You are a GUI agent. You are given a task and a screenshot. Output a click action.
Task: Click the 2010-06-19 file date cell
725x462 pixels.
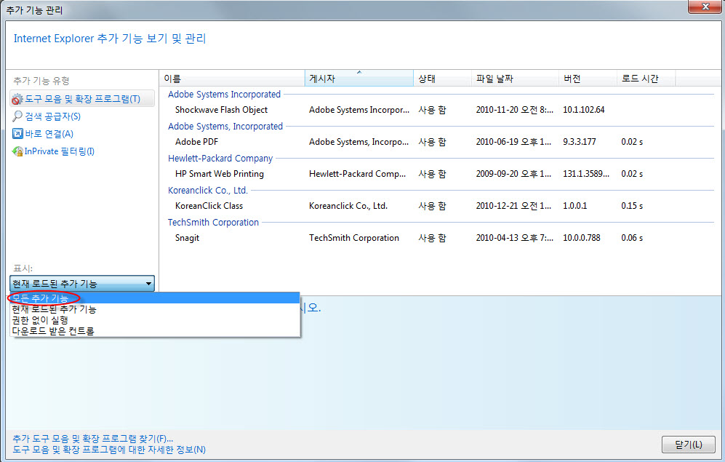coord(513,142)
